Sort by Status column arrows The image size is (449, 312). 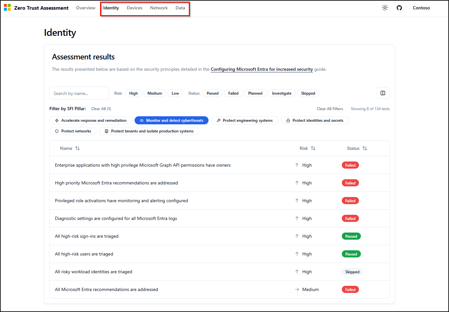(x=365, y=148)
